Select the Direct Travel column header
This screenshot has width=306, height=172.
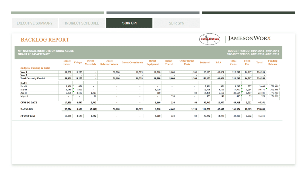point(169,62)
